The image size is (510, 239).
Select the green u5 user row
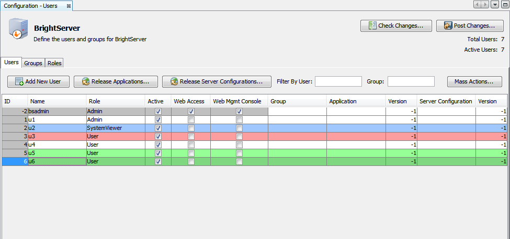(57, 153)
